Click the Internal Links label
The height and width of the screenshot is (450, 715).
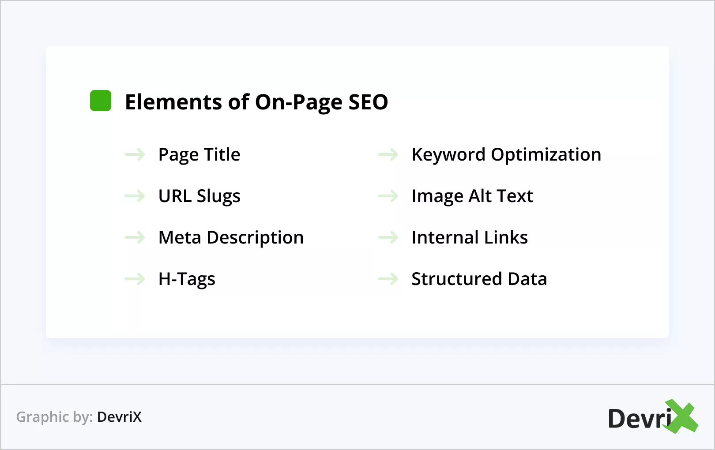click(470, 238)
